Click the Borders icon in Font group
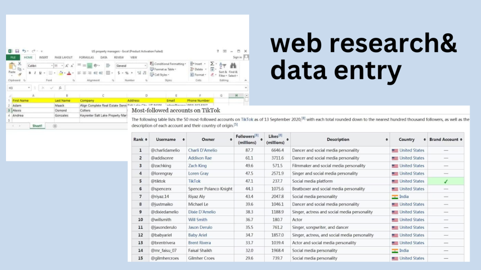 50,73
